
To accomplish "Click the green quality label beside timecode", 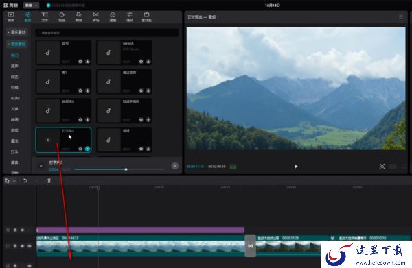I will [233, 167].
